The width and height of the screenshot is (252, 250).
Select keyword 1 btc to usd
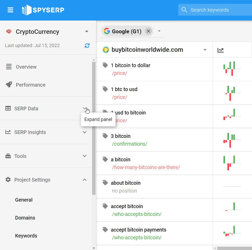(x=124, y=89)
